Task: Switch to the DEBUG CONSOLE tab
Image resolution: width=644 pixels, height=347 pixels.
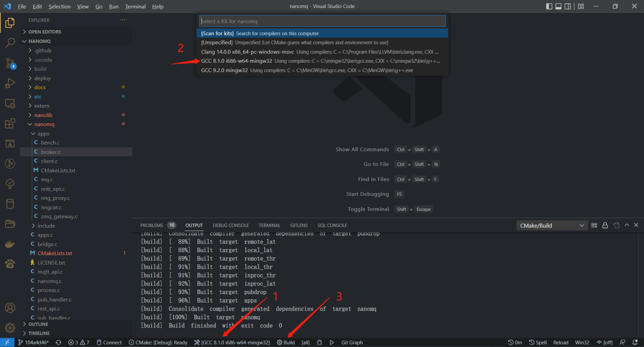Action: click(230, 225)
